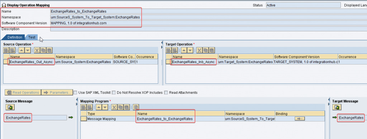Click move up arrow in Mapping Program toolbar
The height and width of the screenshot is (139, 367).
(99, 107)
